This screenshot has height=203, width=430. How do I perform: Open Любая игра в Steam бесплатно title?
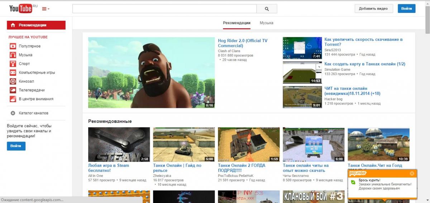pyautogui.click(x=109, y=168)
